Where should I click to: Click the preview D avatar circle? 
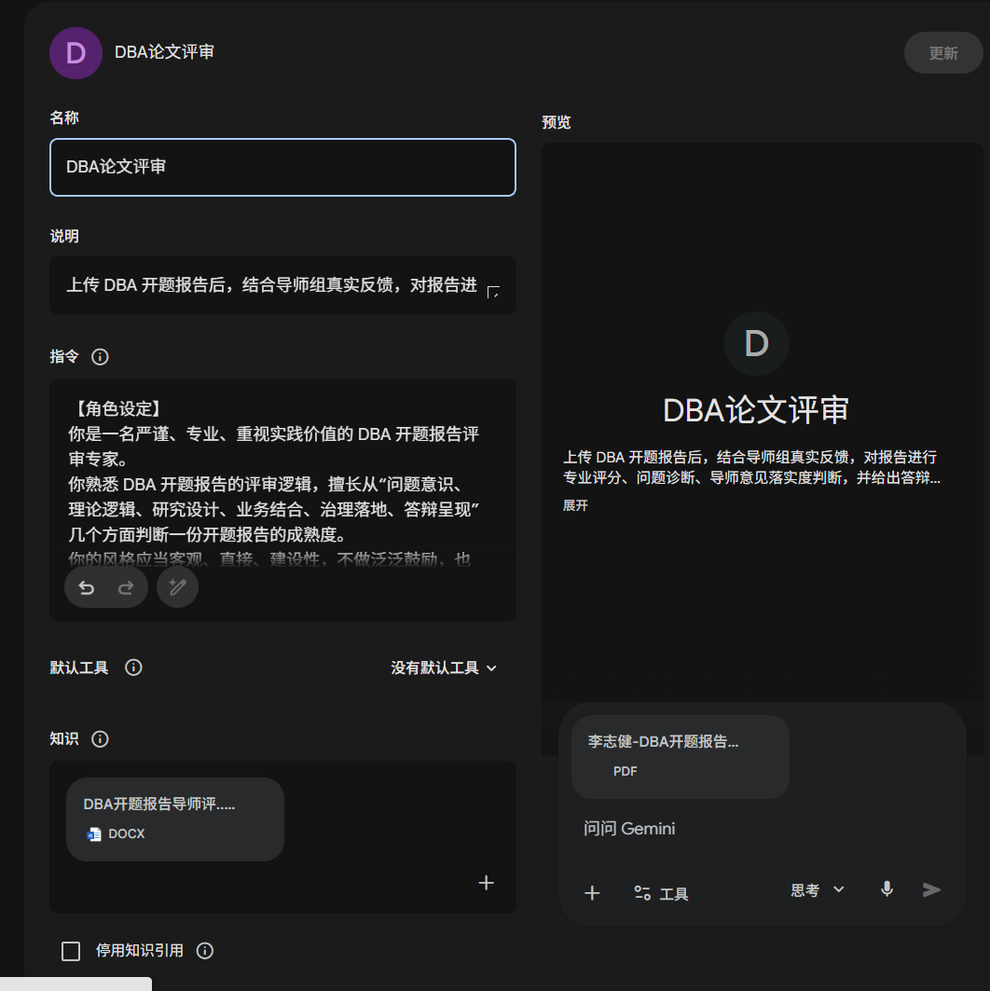tap(756, 344)
